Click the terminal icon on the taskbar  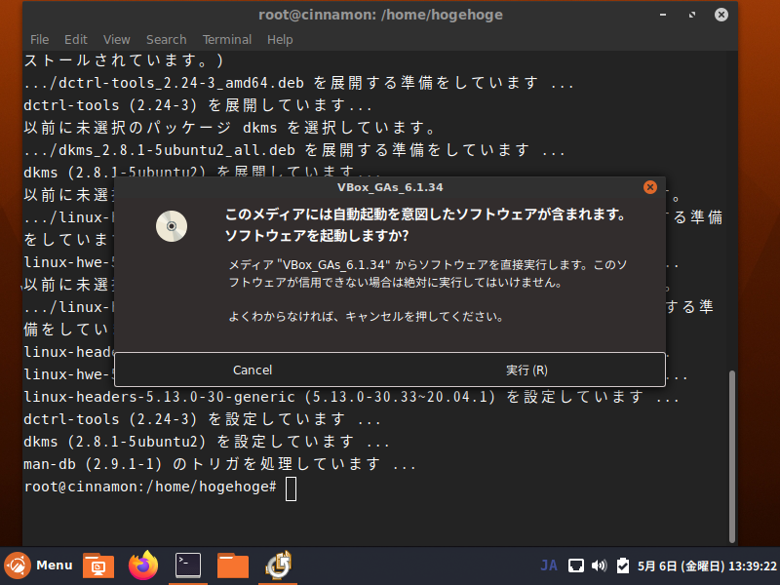188,565
